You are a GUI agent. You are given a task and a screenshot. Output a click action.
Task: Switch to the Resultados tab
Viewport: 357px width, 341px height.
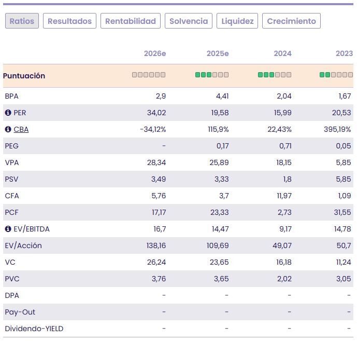[69, 21]
